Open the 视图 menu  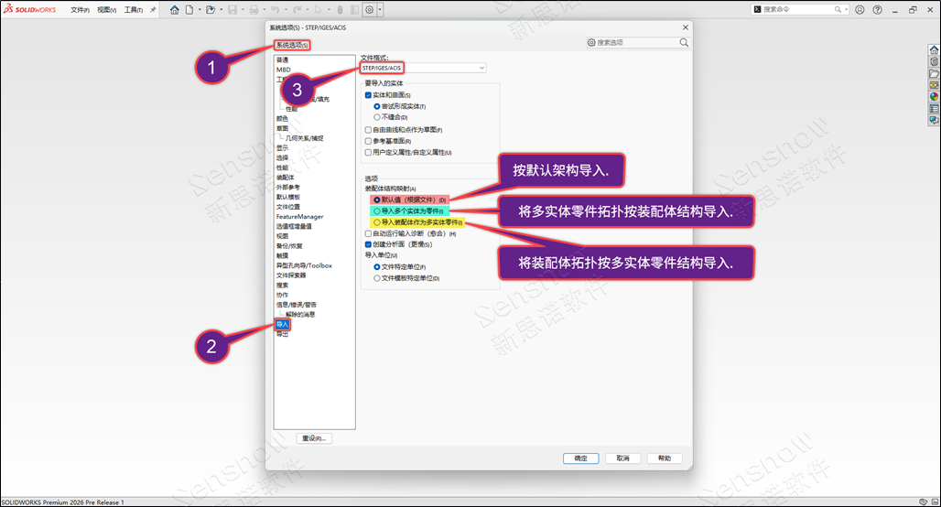(x=107, y=10)
